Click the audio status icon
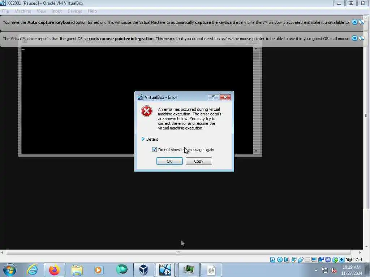The image size is (370, 277). [x=287, y=260]
